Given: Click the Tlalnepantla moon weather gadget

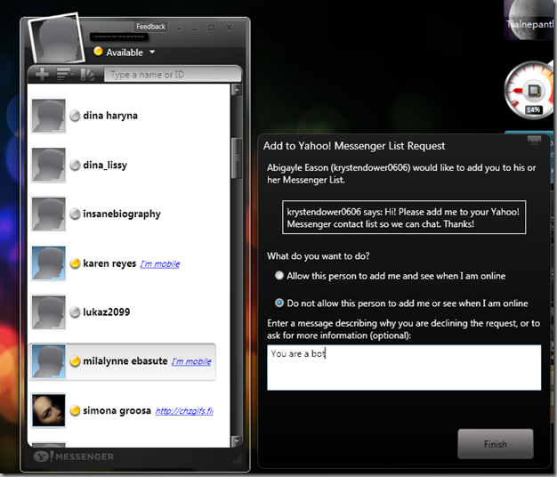Looking at the screenshot, I should 529,20.
